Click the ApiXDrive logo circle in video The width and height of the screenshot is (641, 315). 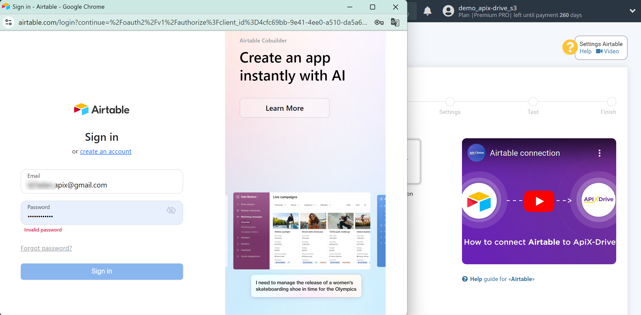[x=598, y=199]
